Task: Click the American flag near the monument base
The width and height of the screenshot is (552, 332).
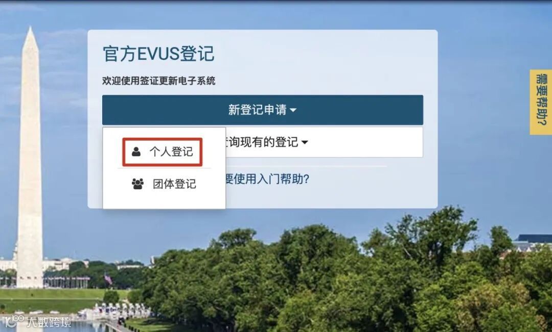Action: click(x=108, y=279)
